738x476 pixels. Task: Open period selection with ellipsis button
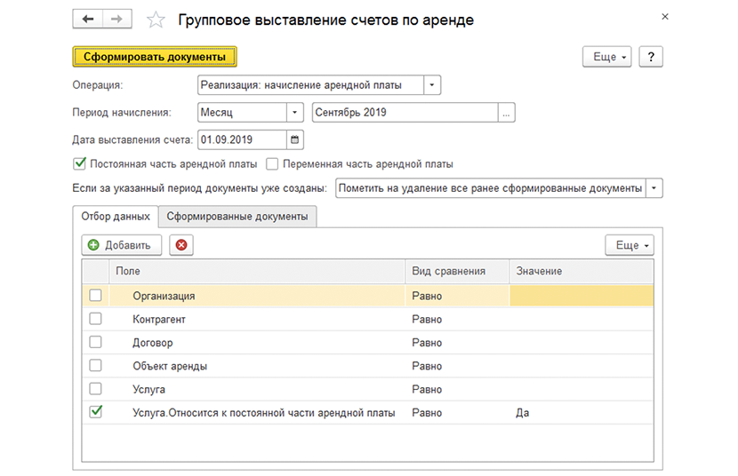click(506, 113)
